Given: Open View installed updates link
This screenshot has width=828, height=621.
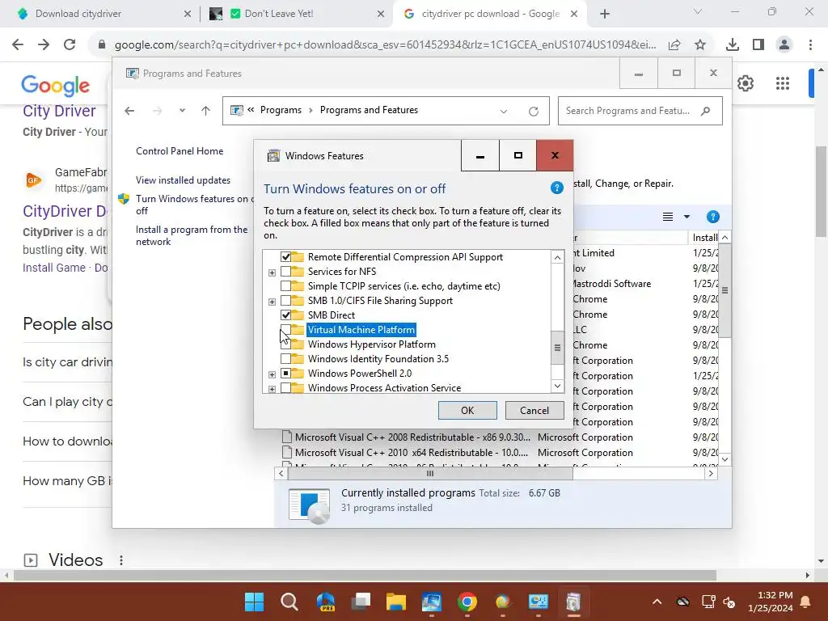Looking at the screenshot, I should click(184, 180).
